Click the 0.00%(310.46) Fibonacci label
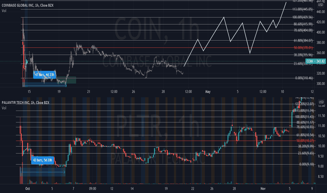 pyautogui.click(x=304, y=78)
